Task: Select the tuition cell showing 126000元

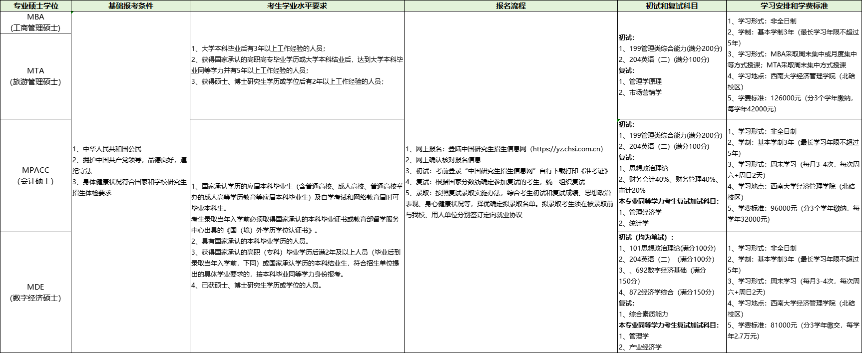Action: [x=794, y=65]
